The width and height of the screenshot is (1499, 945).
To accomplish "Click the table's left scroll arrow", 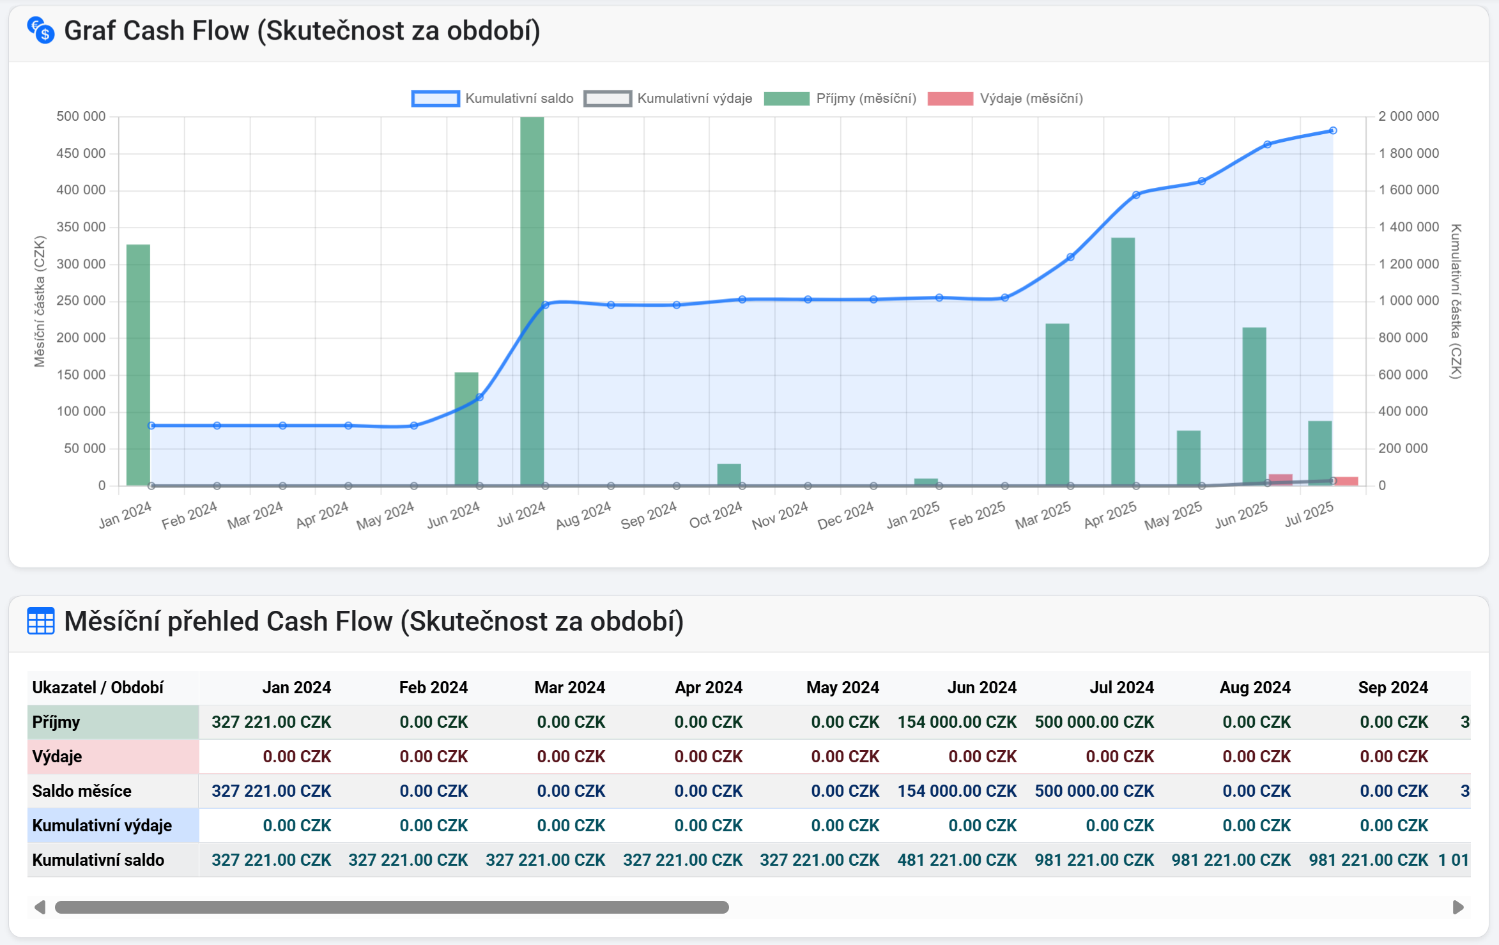I will tap(40, 907).
